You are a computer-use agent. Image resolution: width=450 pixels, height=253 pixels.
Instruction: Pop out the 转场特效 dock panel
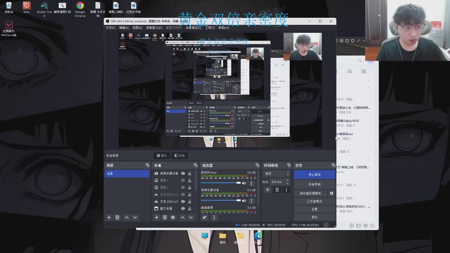coord(289,165)
